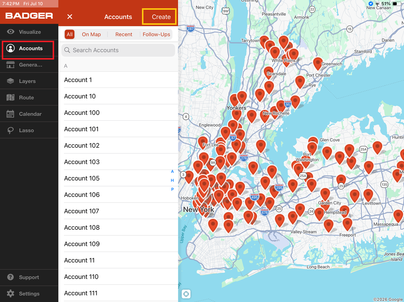This screenshot has width=404, height=302.
Task: Click the search magnifier icon
Action: (x=67, y=50)
